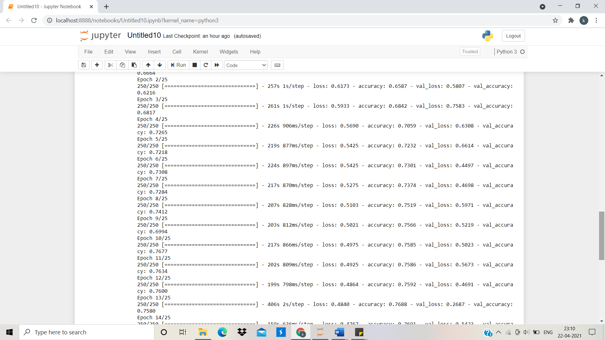The width and height of the screenshot is (605, 340).
Task: Open Microsoft Word from the taskbar
Action: click(339, 332)
